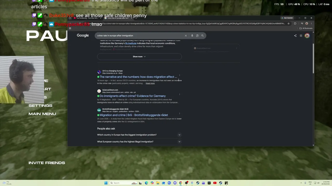The height and width of the screenshot is (186, 332).
Task: Search by image with Google Lens
Action: [x=197, y=36]
